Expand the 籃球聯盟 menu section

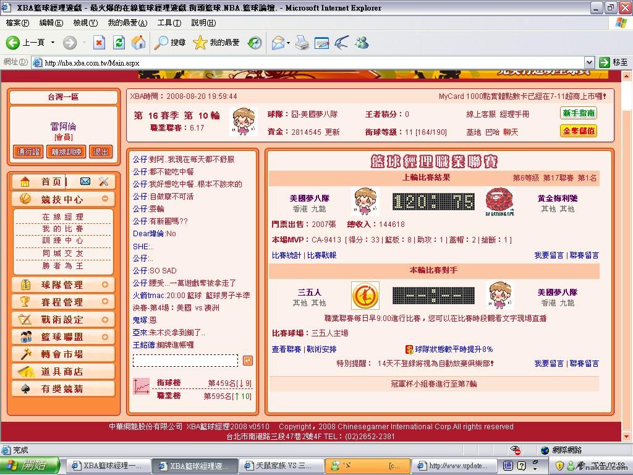pyautogui.click(x=105, y=337)
